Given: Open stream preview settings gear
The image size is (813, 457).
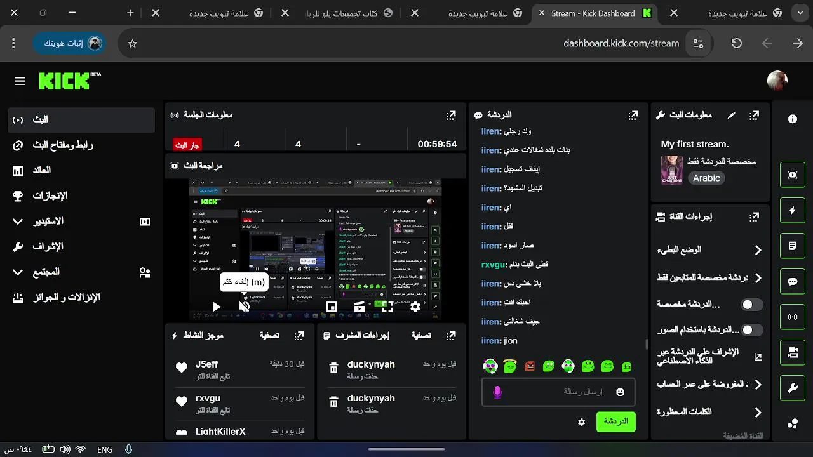Looking at the screenshot, I should pos(415,307).
